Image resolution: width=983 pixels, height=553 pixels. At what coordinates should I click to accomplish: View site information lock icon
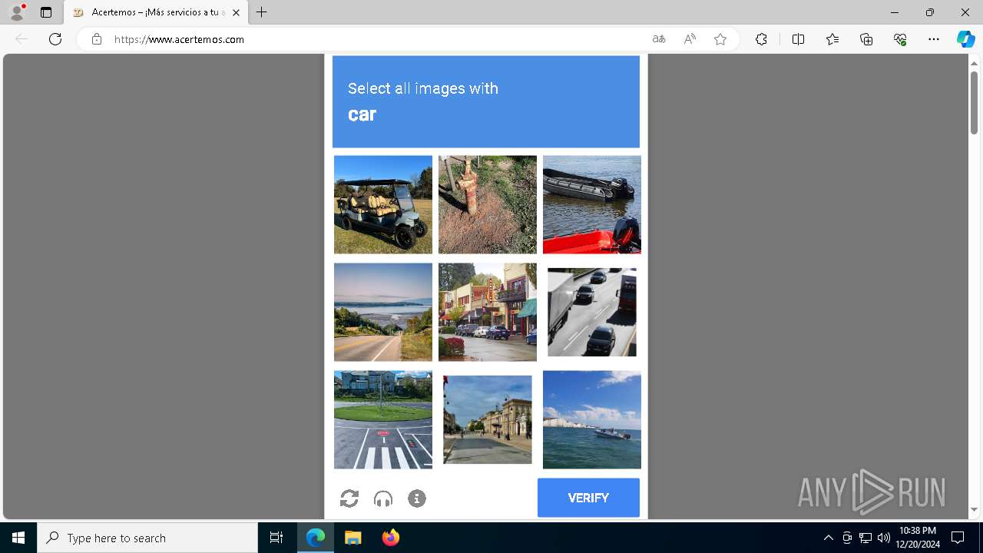tap(97, 39)
